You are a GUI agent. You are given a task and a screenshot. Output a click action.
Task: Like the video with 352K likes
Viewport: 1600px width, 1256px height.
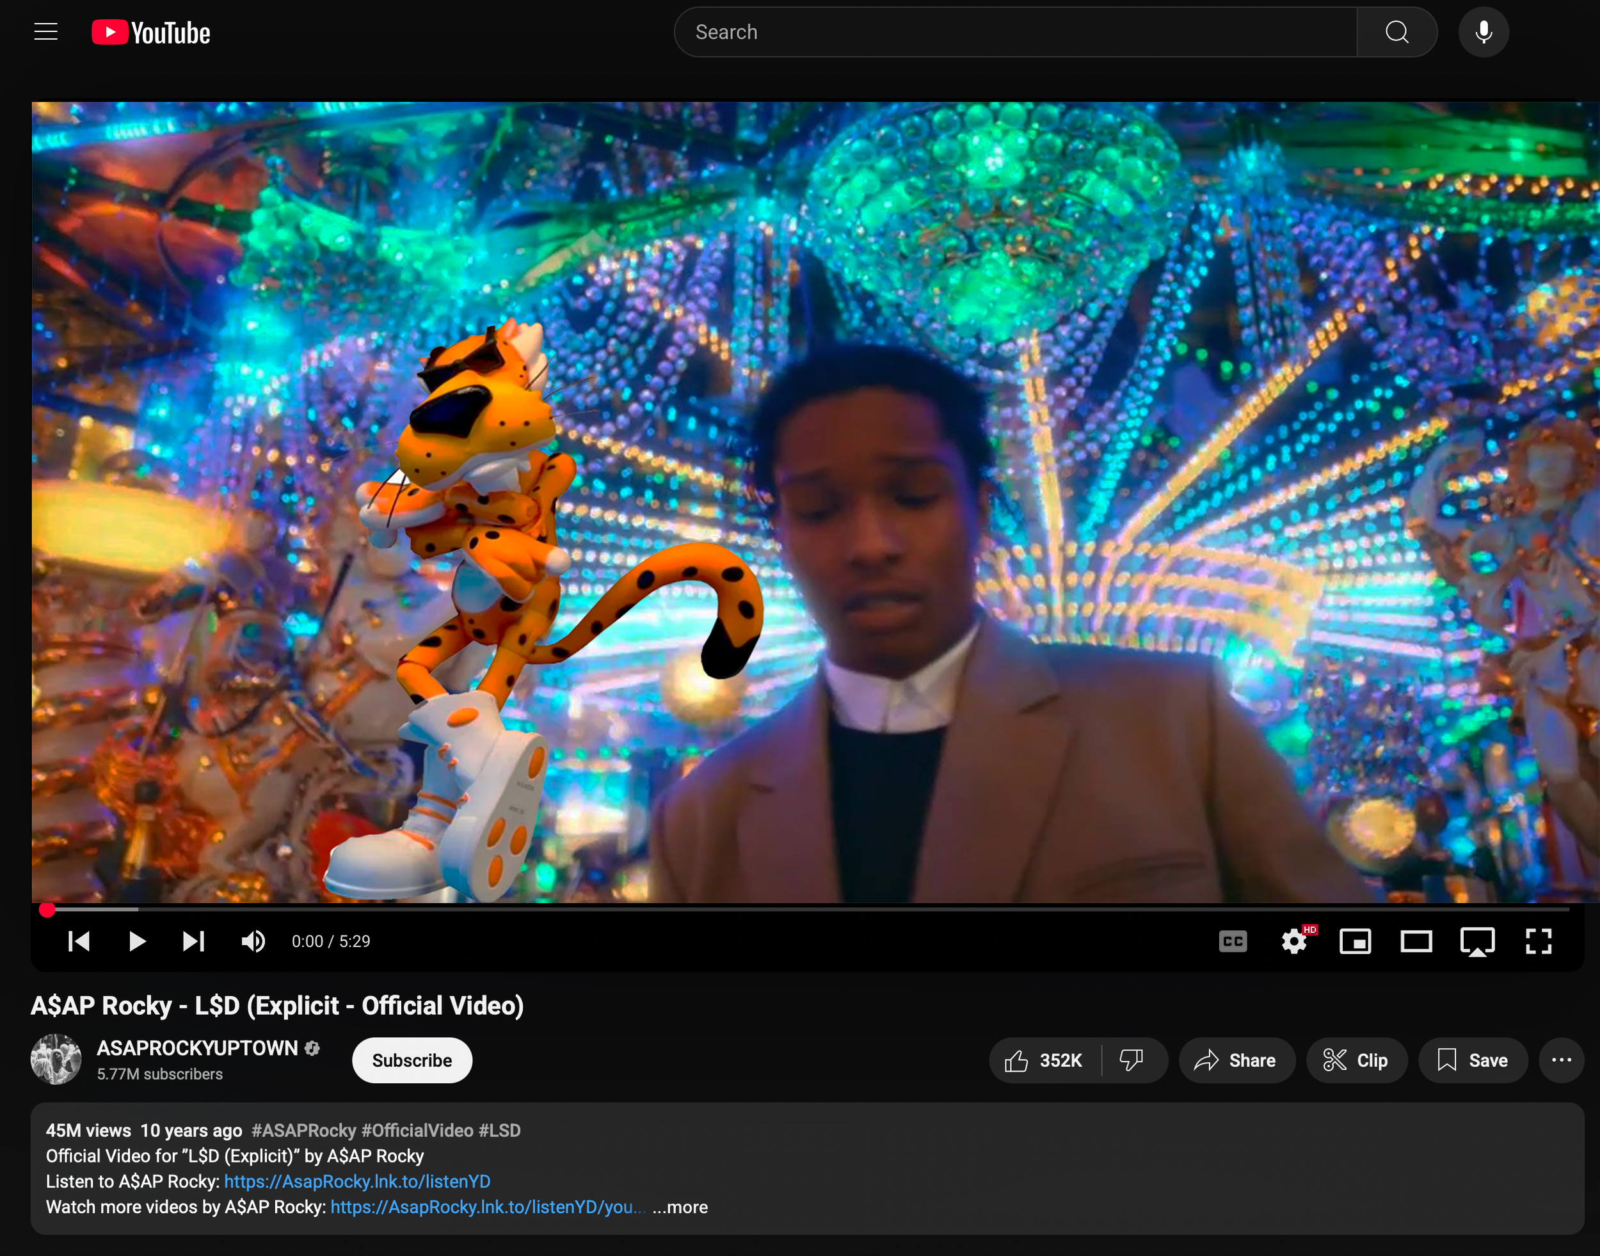click(1044, 1060)
